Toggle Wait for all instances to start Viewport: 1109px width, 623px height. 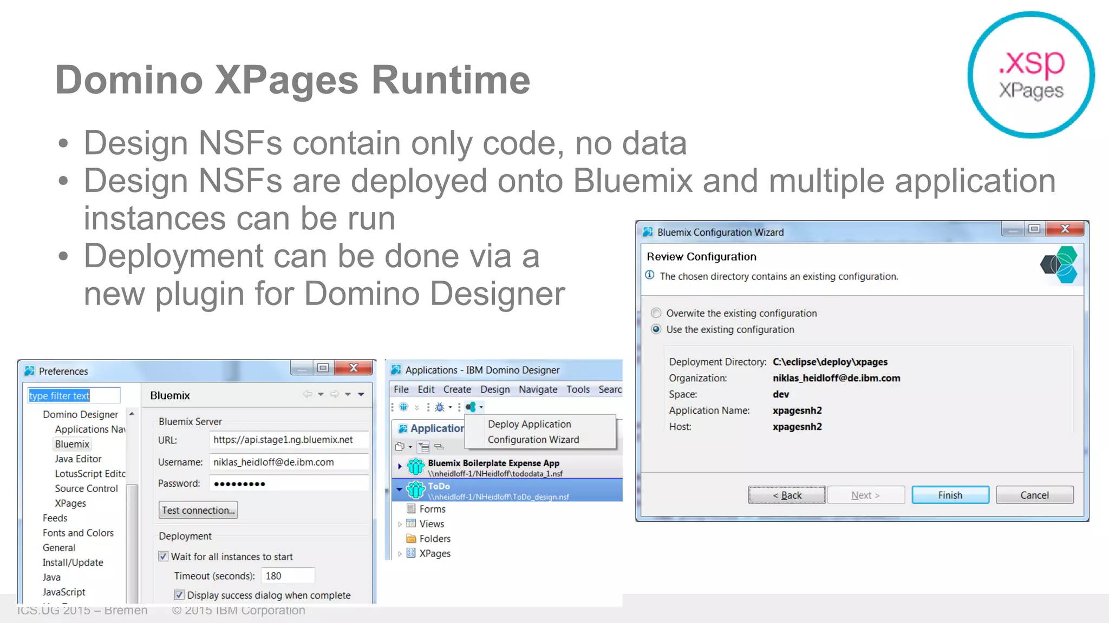(163, 556)
